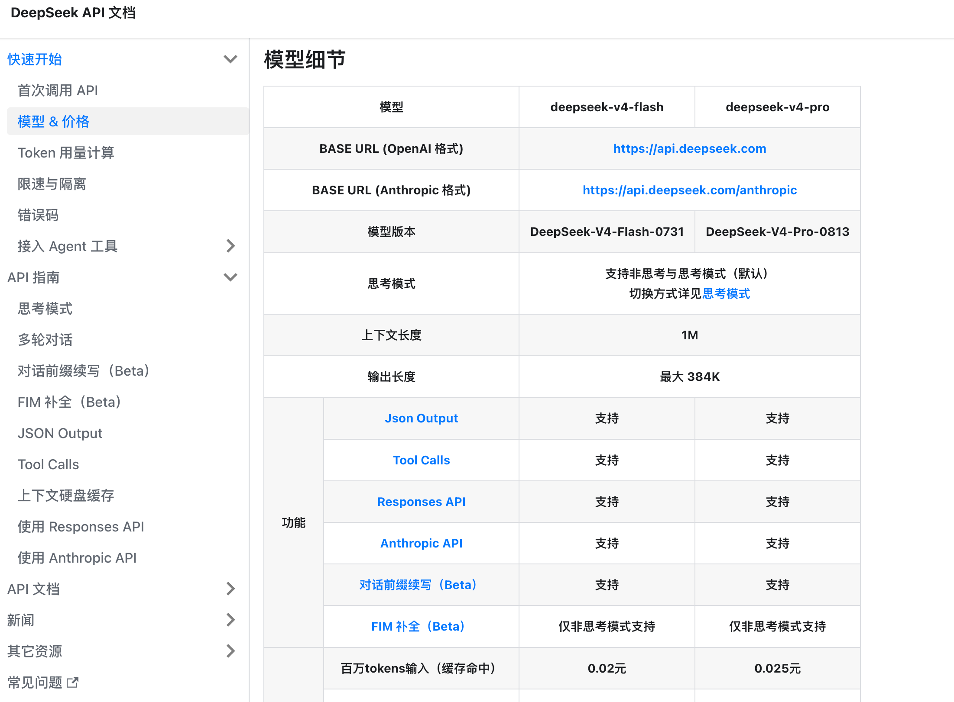Open JSON Output in the sidebar
This screenshot has height=702, width=954.
pos(60,433)
